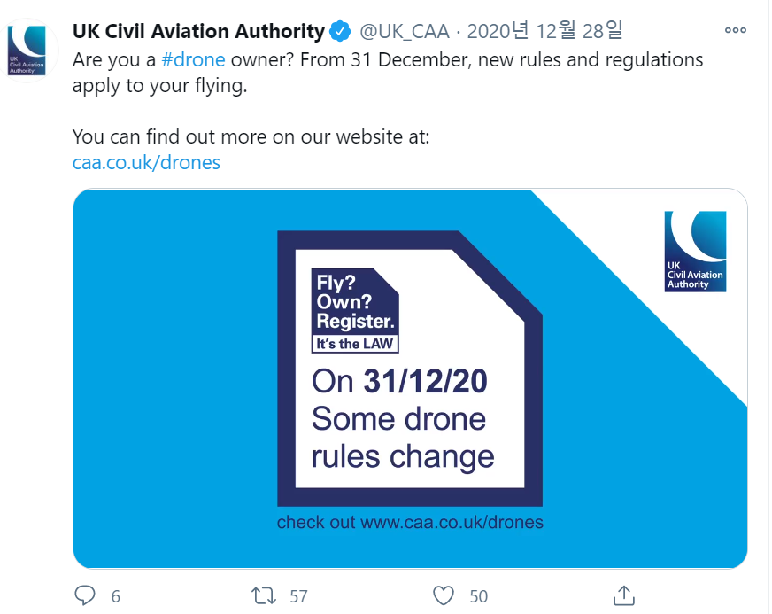This screenshot has width=772, height=614.
Task: Like the tweet with the heart icon
Action: (x=444, y=595)
